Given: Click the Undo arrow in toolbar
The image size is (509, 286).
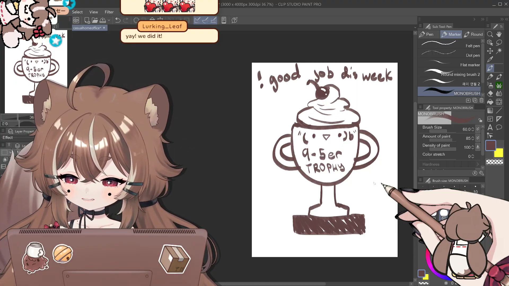Looking at the screenshot, I should tap(118, 20).
